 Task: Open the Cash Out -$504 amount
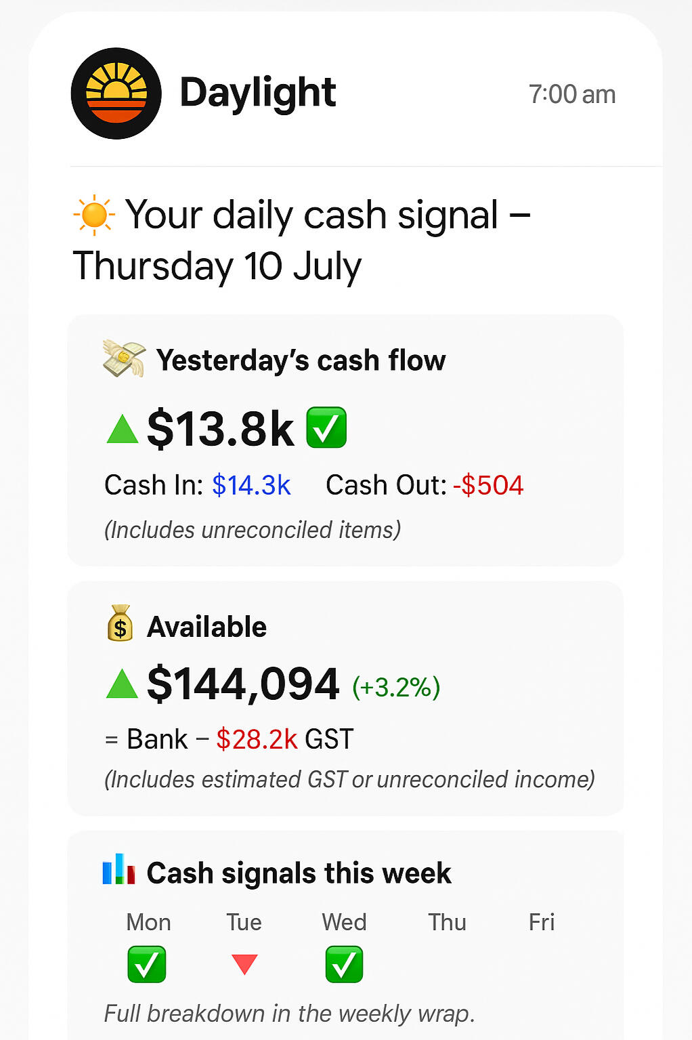click(x=488, y=485)
